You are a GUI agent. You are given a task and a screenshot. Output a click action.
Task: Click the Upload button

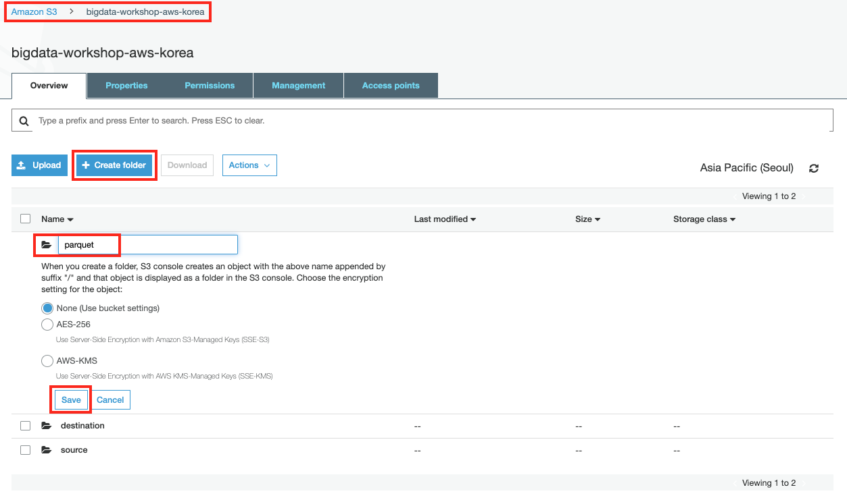pos(39,165)
